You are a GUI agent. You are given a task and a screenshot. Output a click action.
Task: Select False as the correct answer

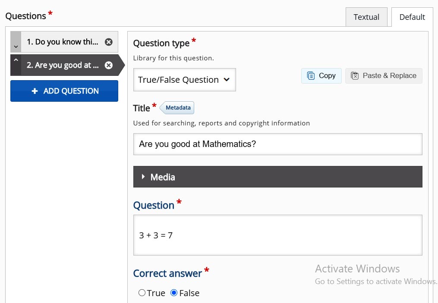174,293
